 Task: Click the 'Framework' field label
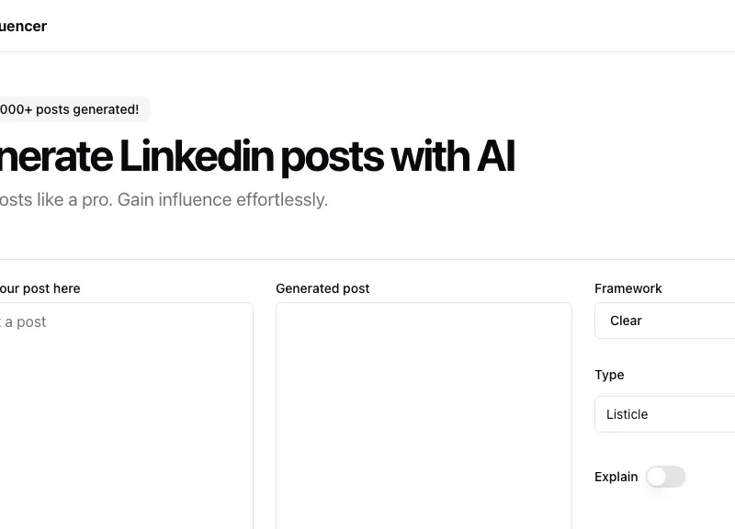coord(628,288)
